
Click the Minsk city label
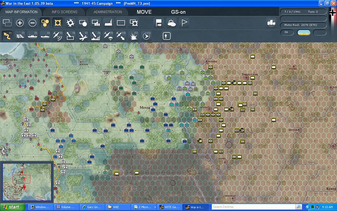click(x=145, y=108)
